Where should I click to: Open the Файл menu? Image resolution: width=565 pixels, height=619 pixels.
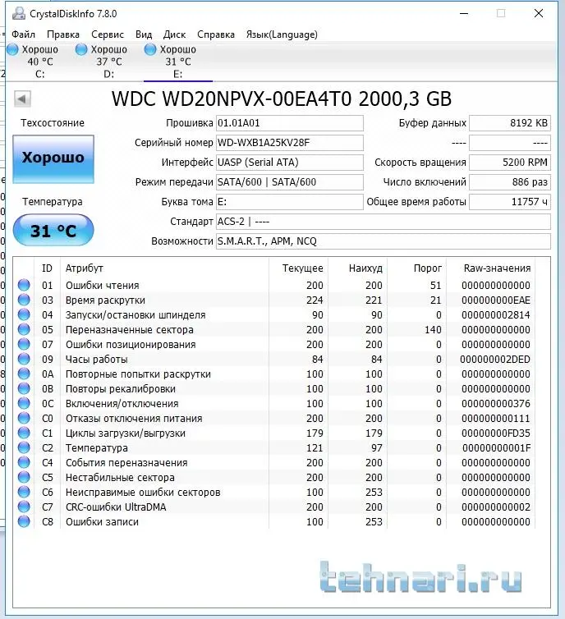[23, 34]
